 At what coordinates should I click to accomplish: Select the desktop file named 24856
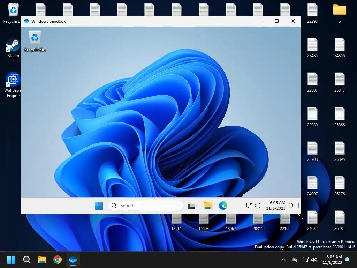point(340,48)
